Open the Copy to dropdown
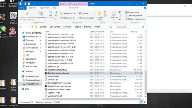Screen dimensions: 192x108 click(x=68, y=18)
